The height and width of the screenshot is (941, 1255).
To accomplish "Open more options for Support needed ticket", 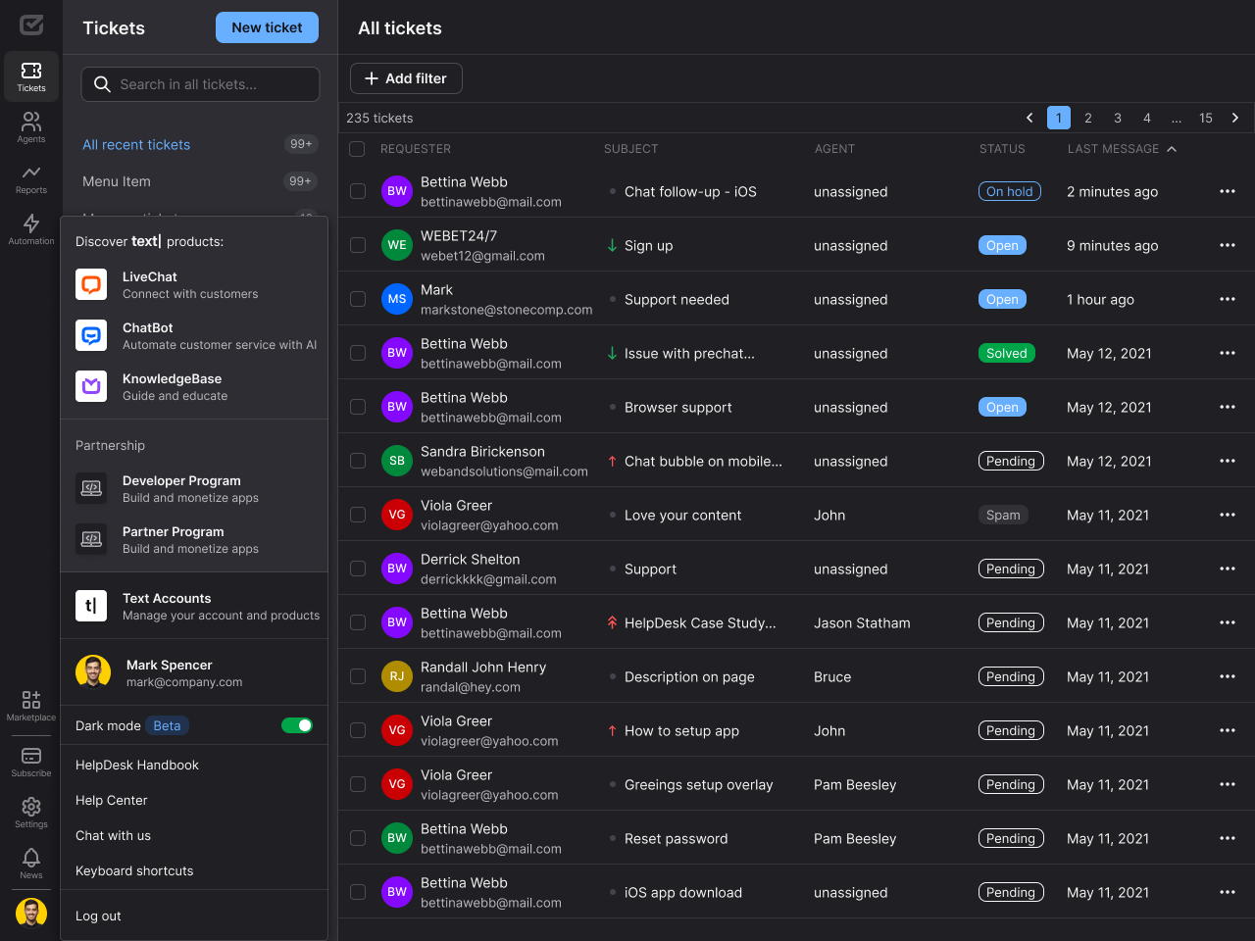I will pos(1228,299).
